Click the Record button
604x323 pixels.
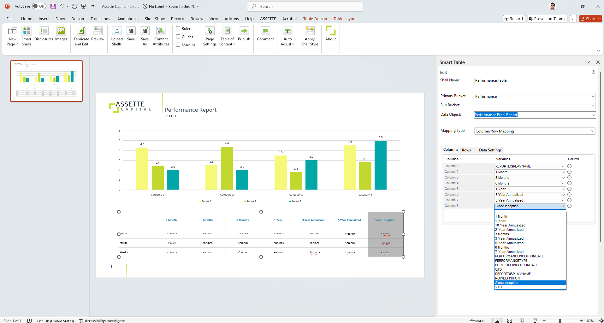[514, 19]
